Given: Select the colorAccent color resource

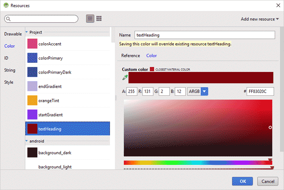Looking at the screenshot, I should [x=50, y=44].
